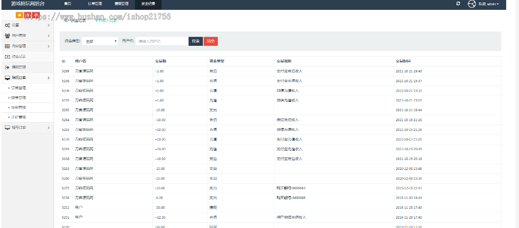Click the -6.00 amount in row 5258
This screenshot has height=228, width=519.
[x=159, y=198]
